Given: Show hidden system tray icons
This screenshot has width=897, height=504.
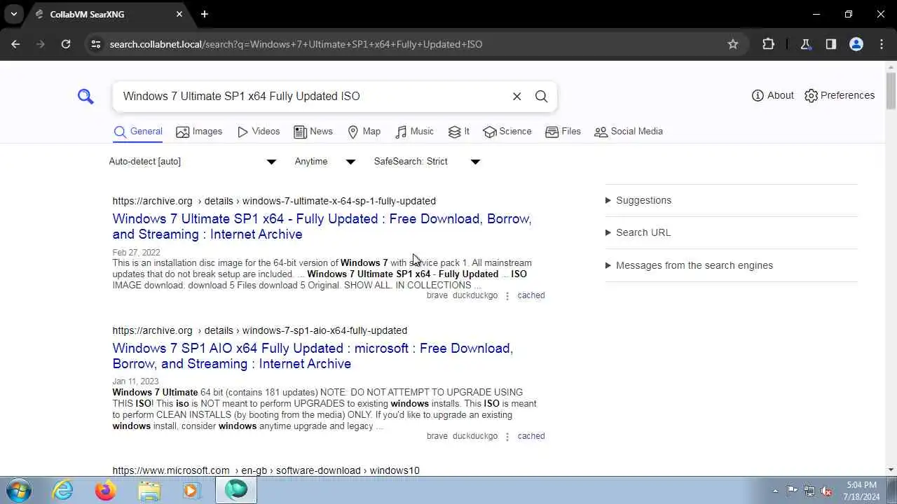Looking at the screenshot, I should (775, 491).
